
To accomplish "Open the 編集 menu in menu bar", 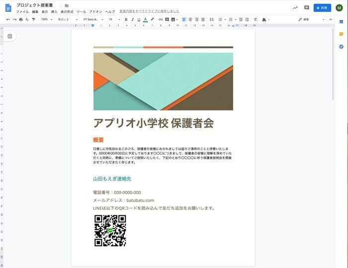I will pos(35,11).
